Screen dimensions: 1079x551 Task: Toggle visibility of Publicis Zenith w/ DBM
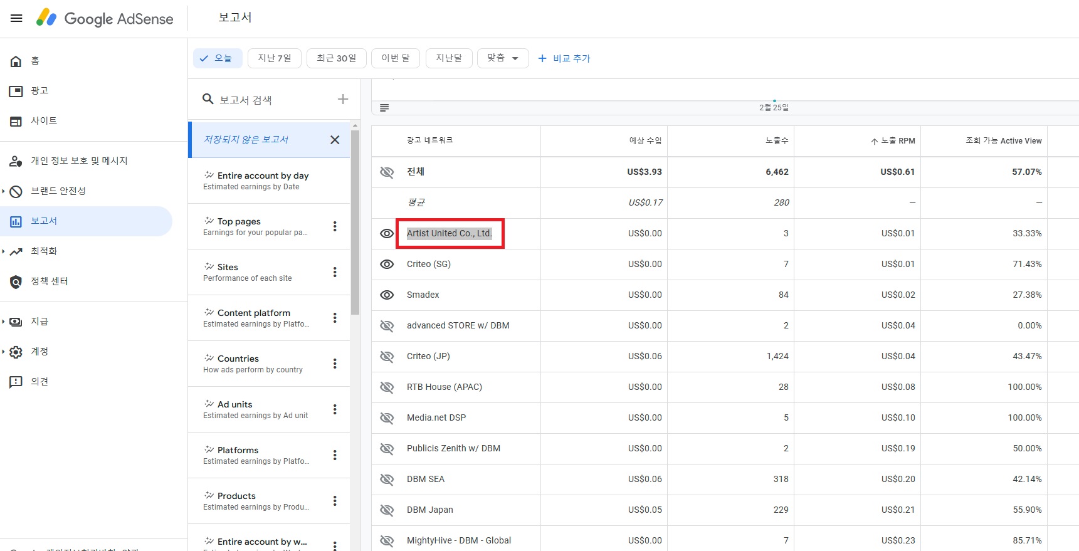[387, 448]
